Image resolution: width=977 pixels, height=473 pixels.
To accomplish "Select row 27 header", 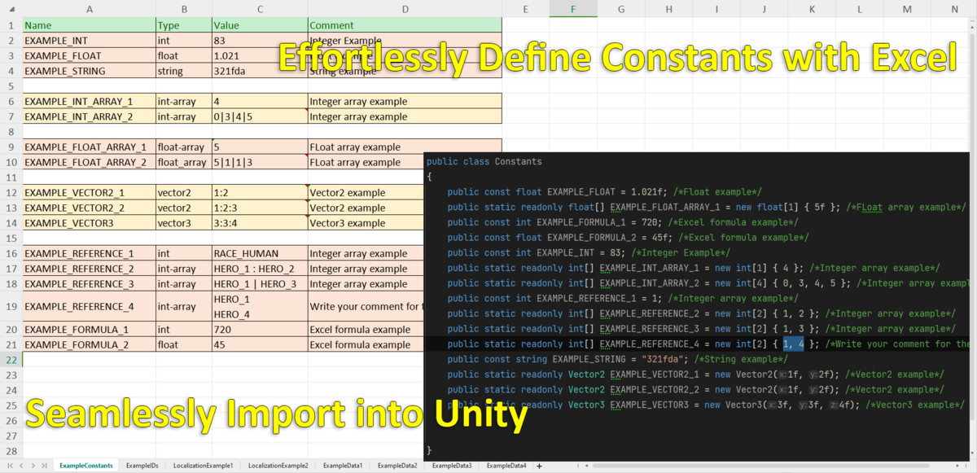I will pyautogui.click(x=11, y=436).
